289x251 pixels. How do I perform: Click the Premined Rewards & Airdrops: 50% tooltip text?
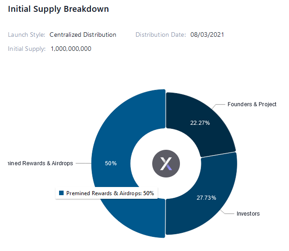click(110, 193)
